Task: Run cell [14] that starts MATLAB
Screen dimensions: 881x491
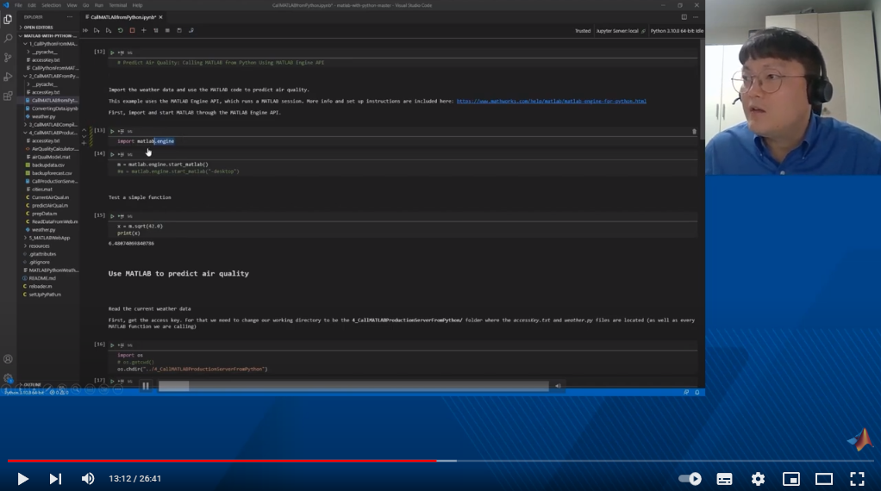Action: pos(112,154)
